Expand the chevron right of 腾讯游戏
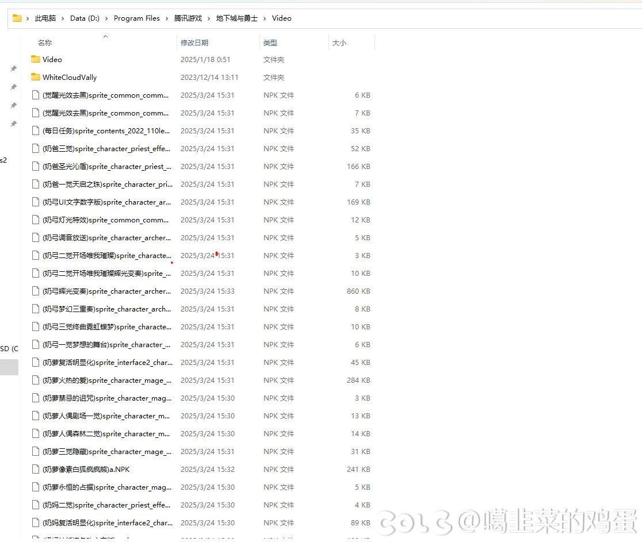Viewport: 642px width, 542px height. 209,18
